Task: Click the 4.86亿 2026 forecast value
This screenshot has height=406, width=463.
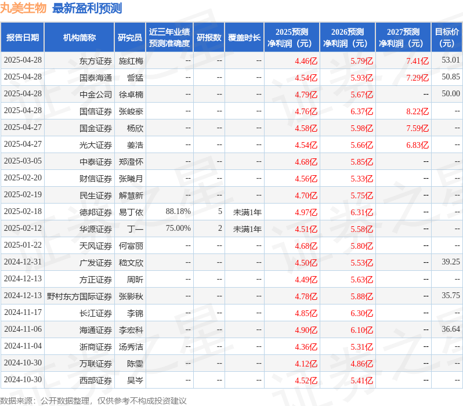Action: (361, 364)
